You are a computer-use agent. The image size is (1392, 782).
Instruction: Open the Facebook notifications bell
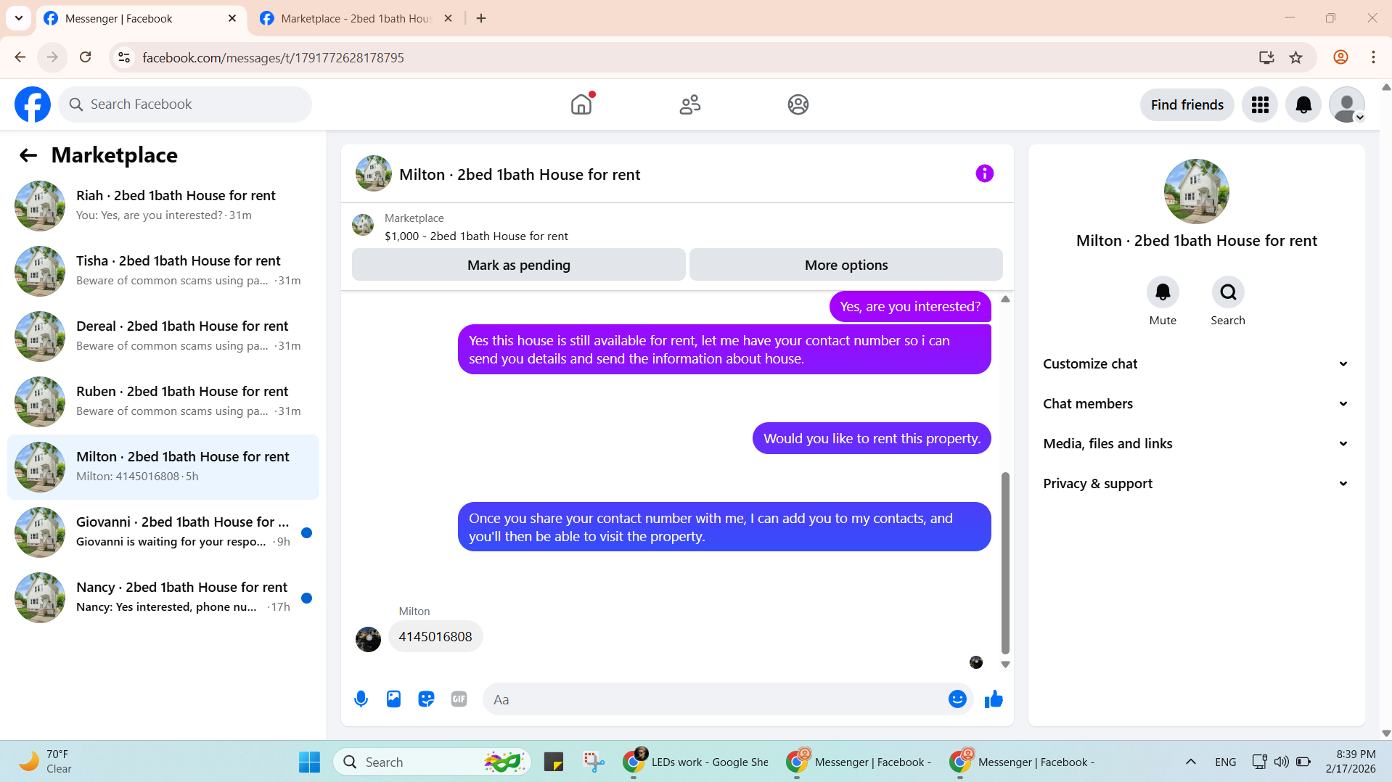[x=1303, y=104]
